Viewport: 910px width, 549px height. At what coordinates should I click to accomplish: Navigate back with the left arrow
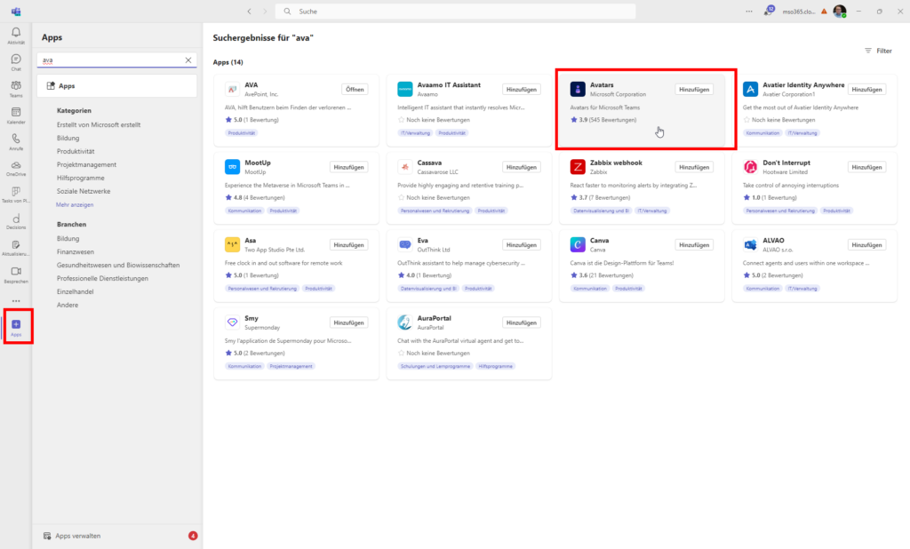coord(249,11)
